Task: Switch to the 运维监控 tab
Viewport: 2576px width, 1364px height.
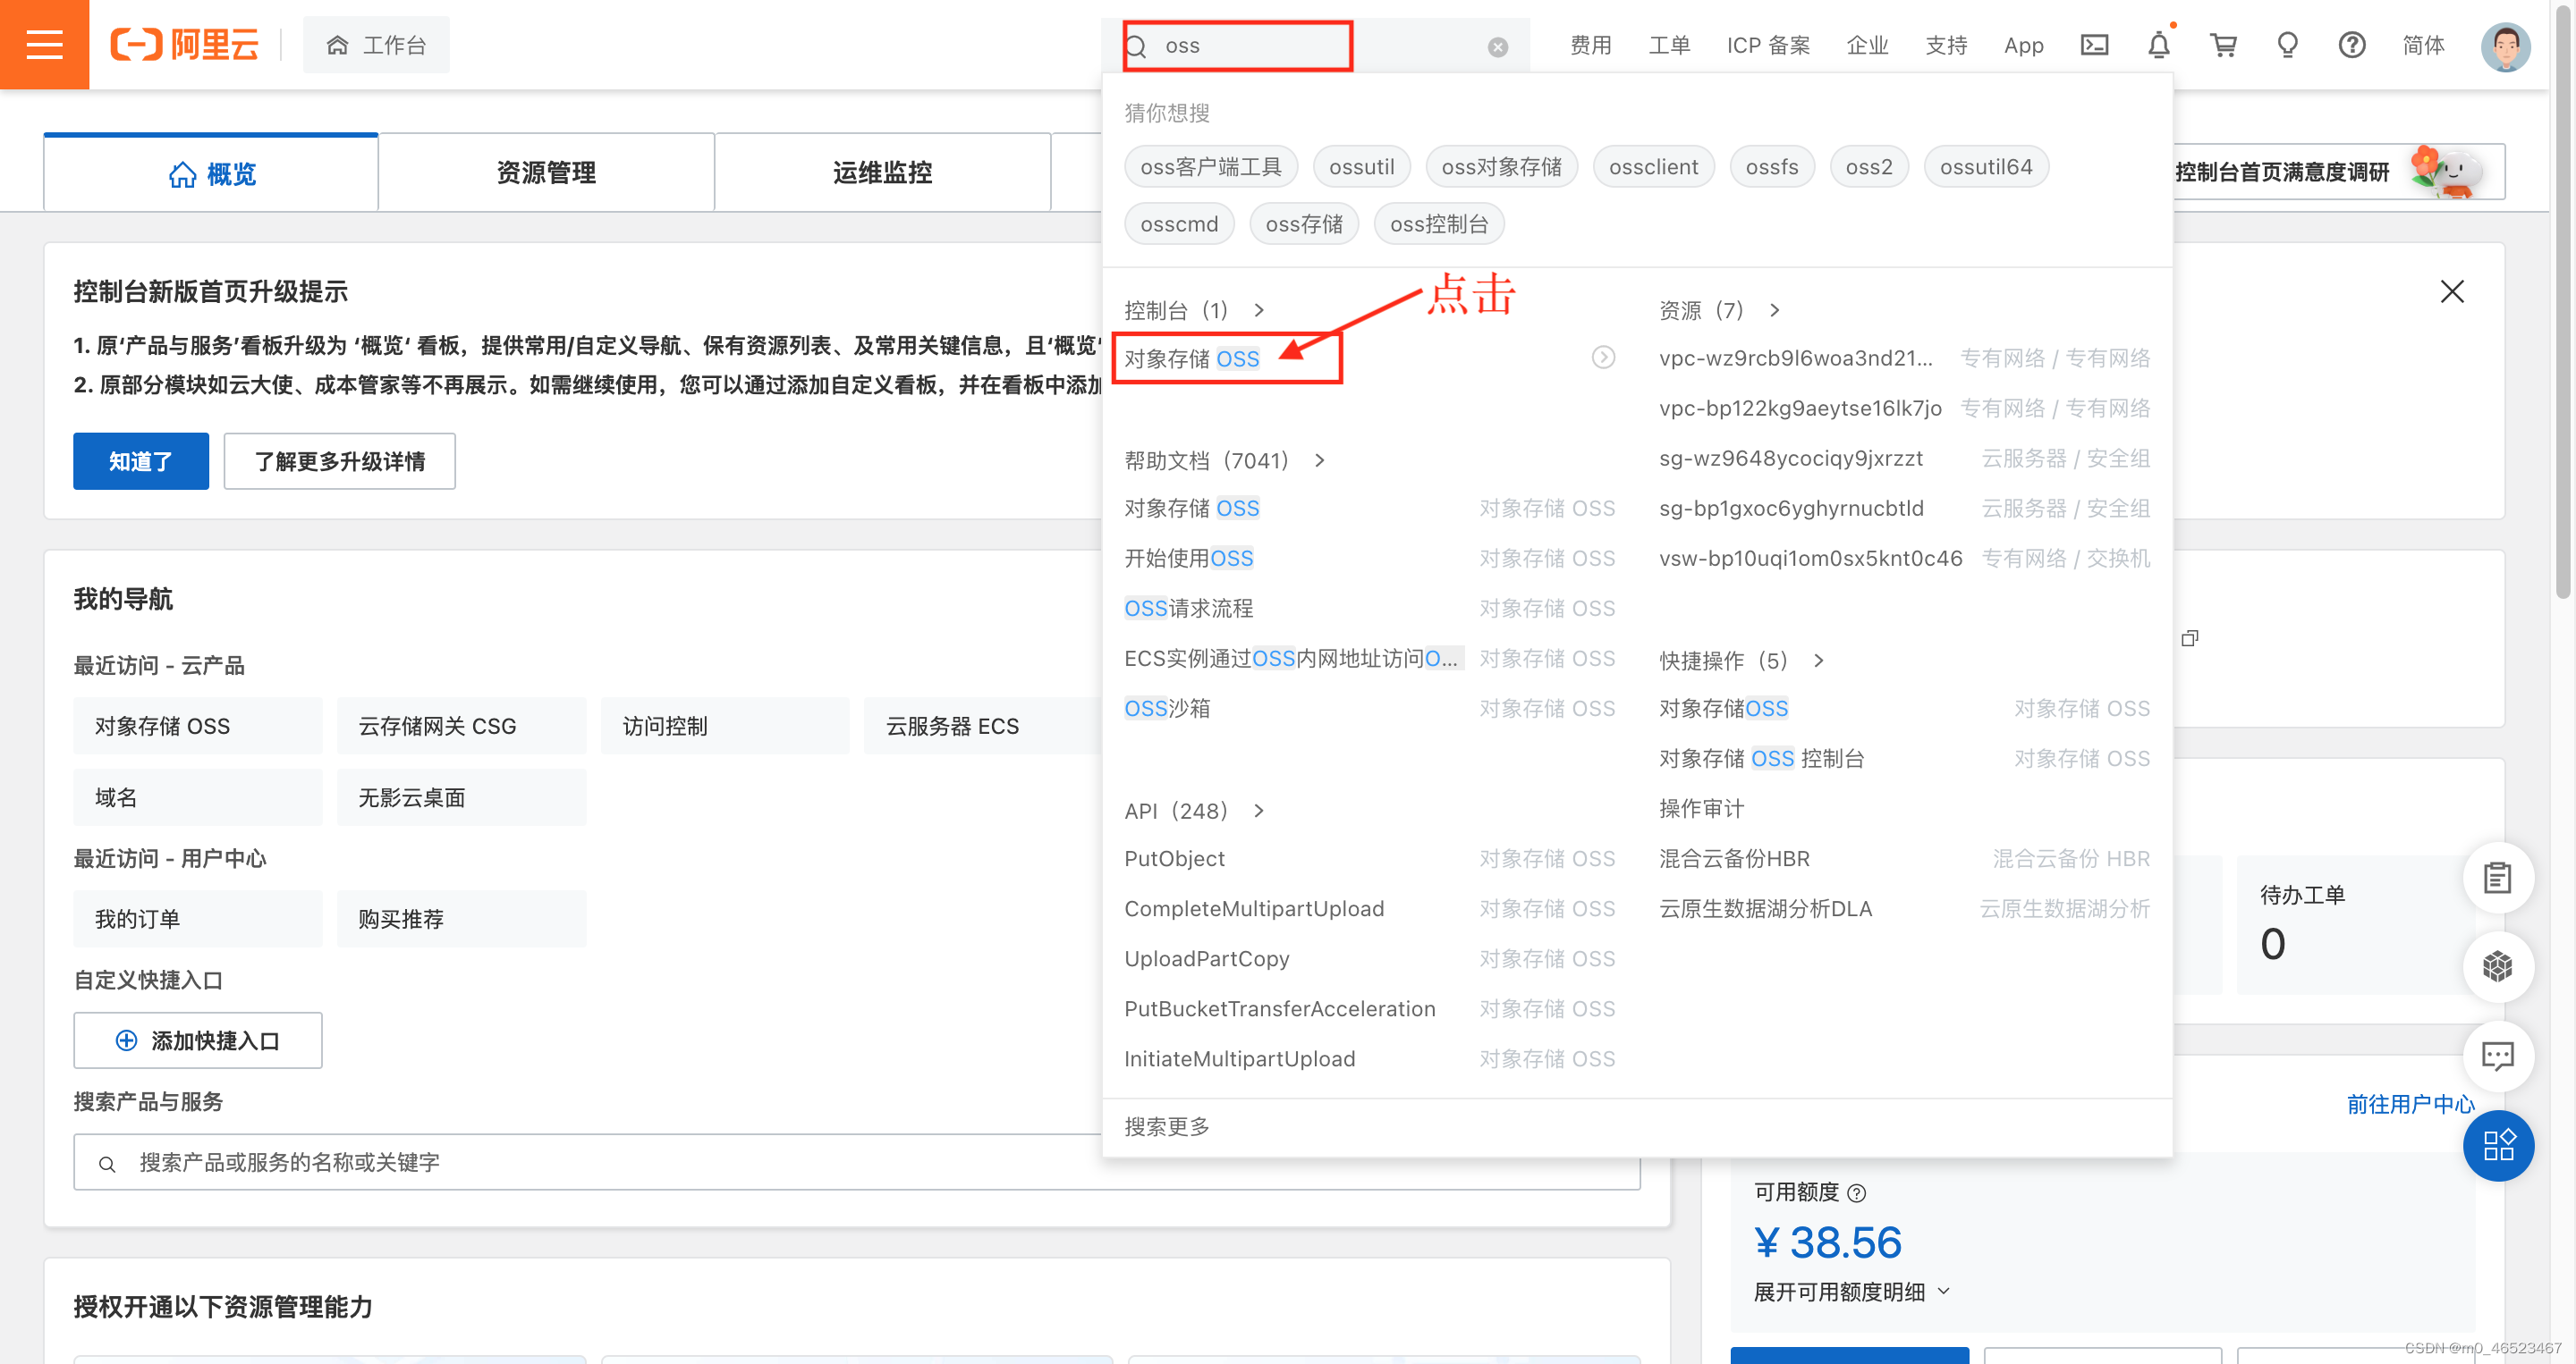Action: [882, 173]
